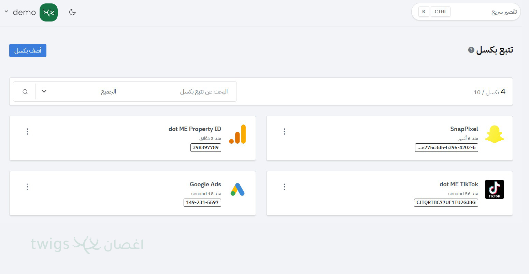Click the SnapPixel ID tag

coord(446,147)
